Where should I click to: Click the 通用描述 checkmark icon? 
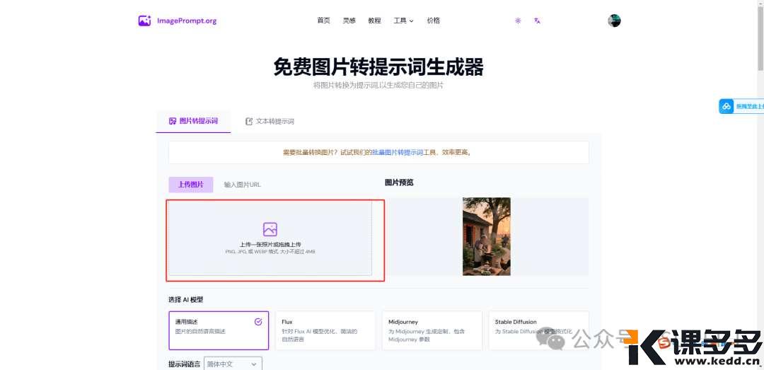[x=258, y=322]
